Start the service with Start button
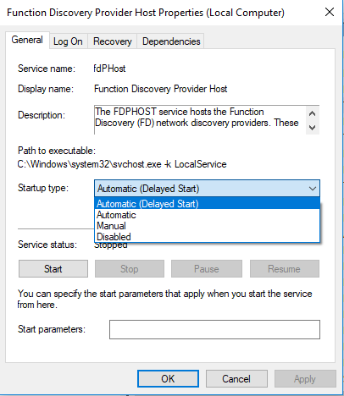Screen dimensions: 344x396 point(53,269)
